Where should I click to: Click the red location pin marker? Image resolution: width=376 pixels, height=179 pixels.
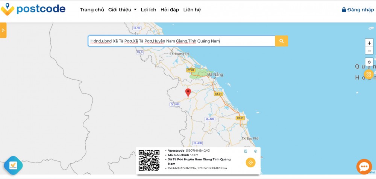[x=188, y=92]
